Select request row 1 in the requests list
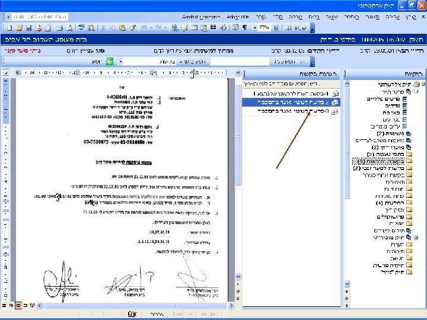Screen dimensions: 427x320 click(x=291, y=94)
